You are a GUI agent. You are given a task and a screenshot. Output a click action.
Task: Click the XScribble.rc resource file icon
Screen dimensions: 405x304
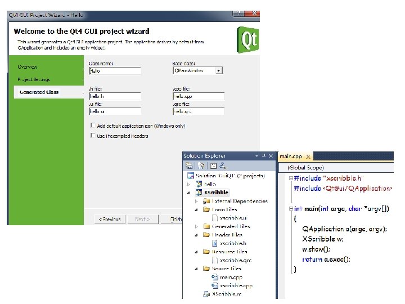point(206,294)
